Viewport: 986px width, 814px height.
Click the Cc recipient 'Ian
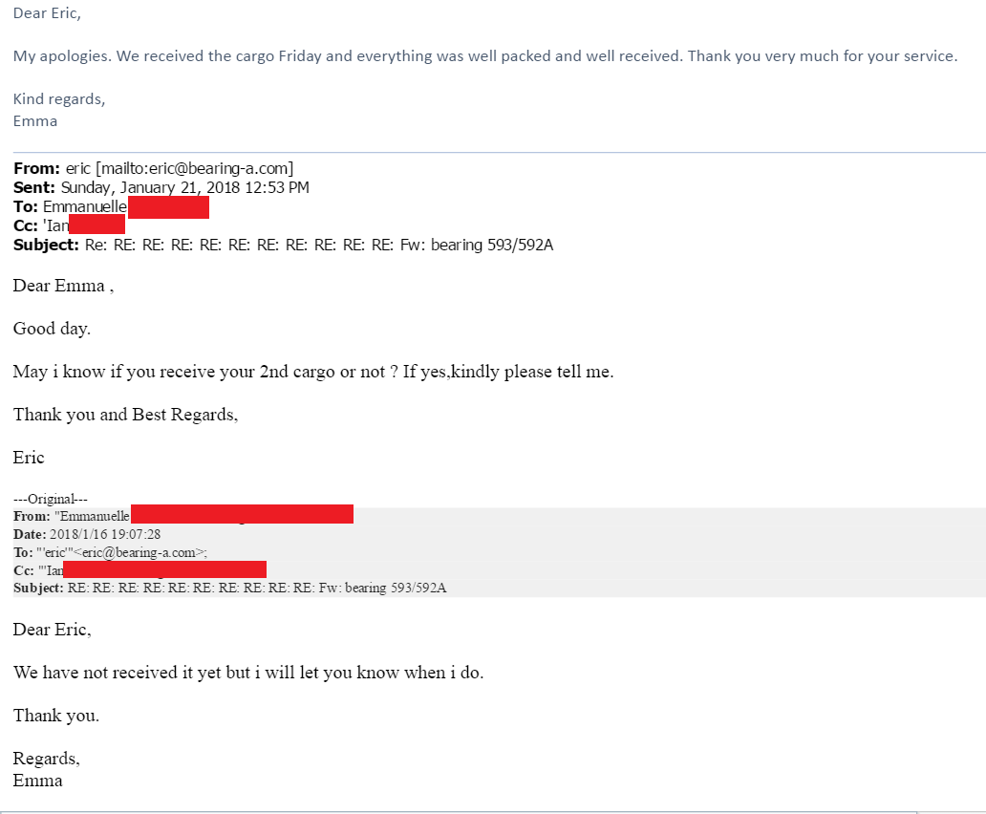tap(55, 225)
